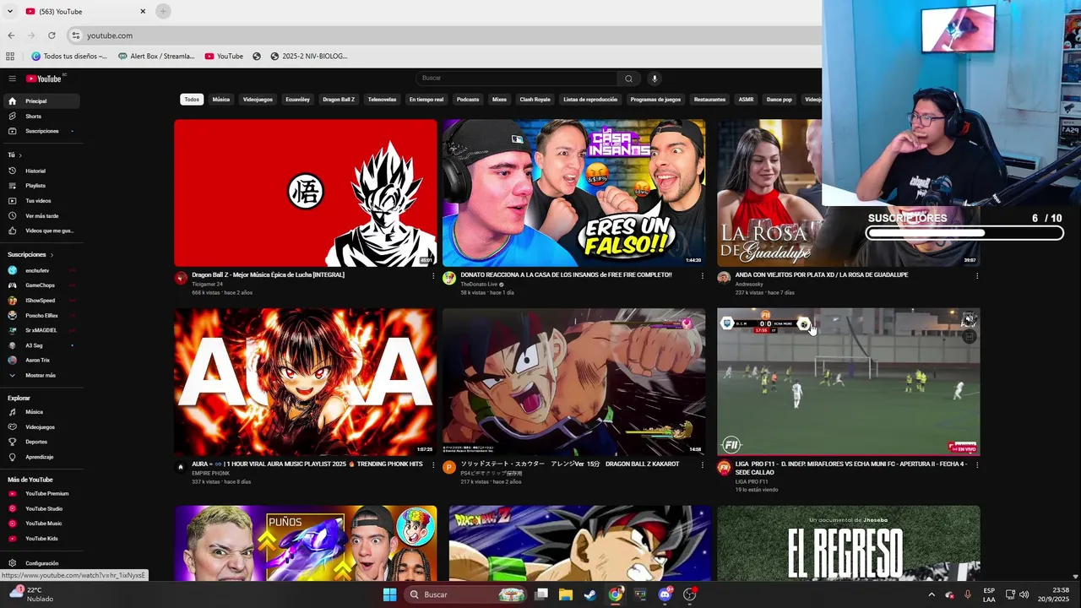Open the system volume control
Viewport: 1081px width, 608px height.
click(x=1024, y=594)
